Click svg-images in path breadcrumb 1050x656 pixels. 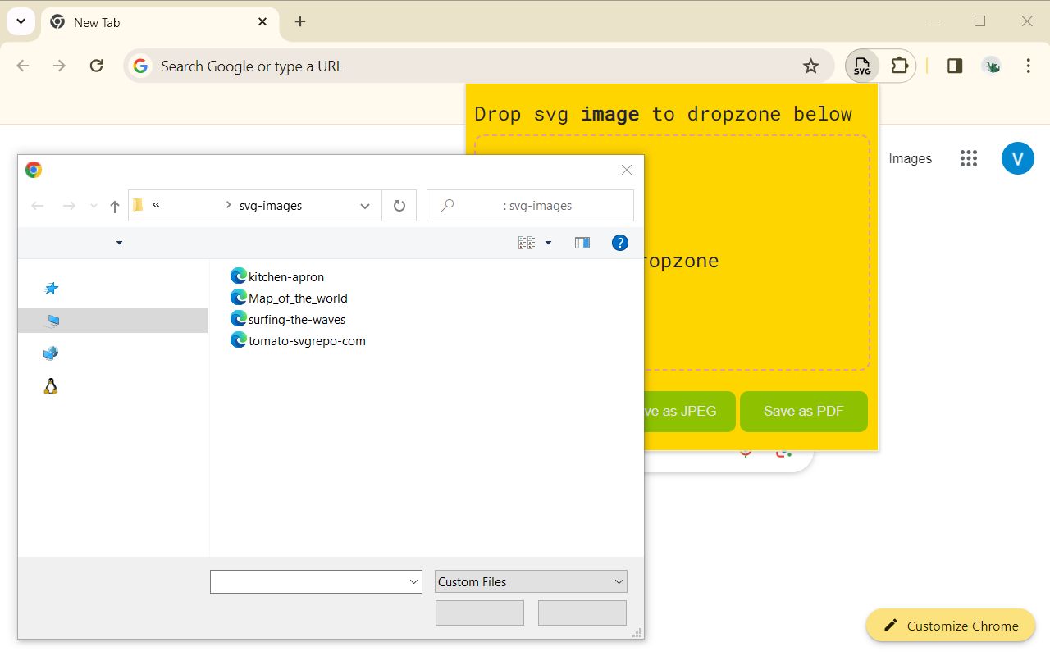point(271,206)
